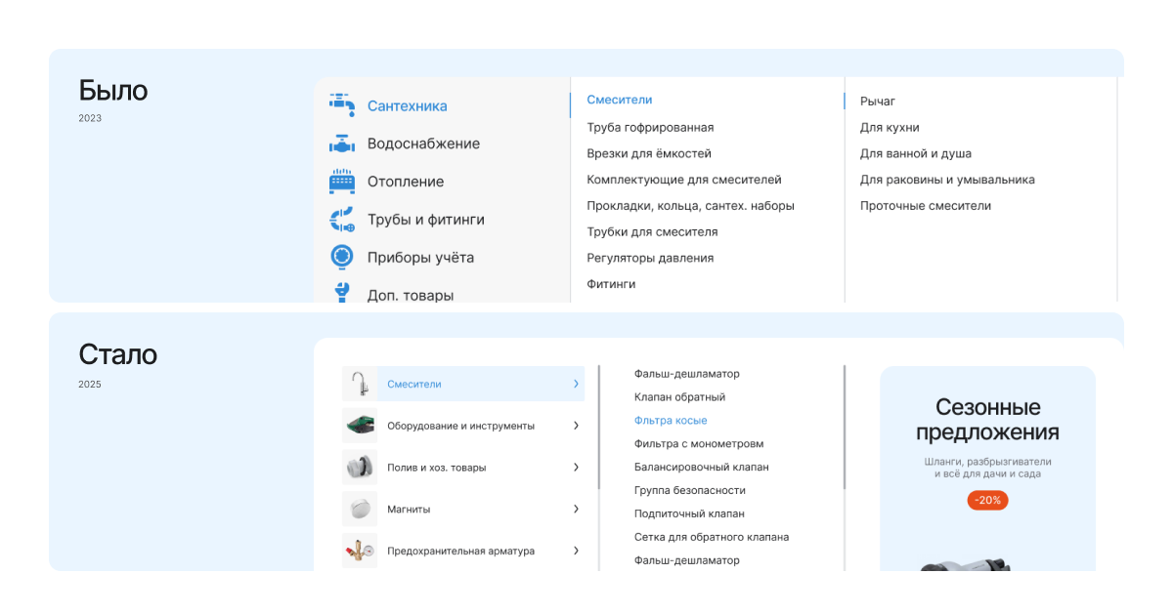Click the faucet icon beside Сантехника
1173x615 pixels.
coord(341,105)
